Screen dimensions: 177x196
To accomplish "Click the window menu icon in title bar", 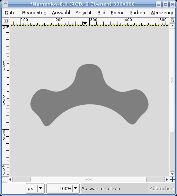I will pos(5,4).
